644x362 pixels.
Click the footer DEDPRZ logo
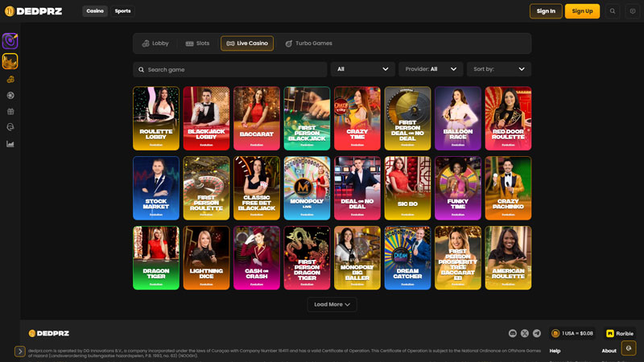pos(49,333)
